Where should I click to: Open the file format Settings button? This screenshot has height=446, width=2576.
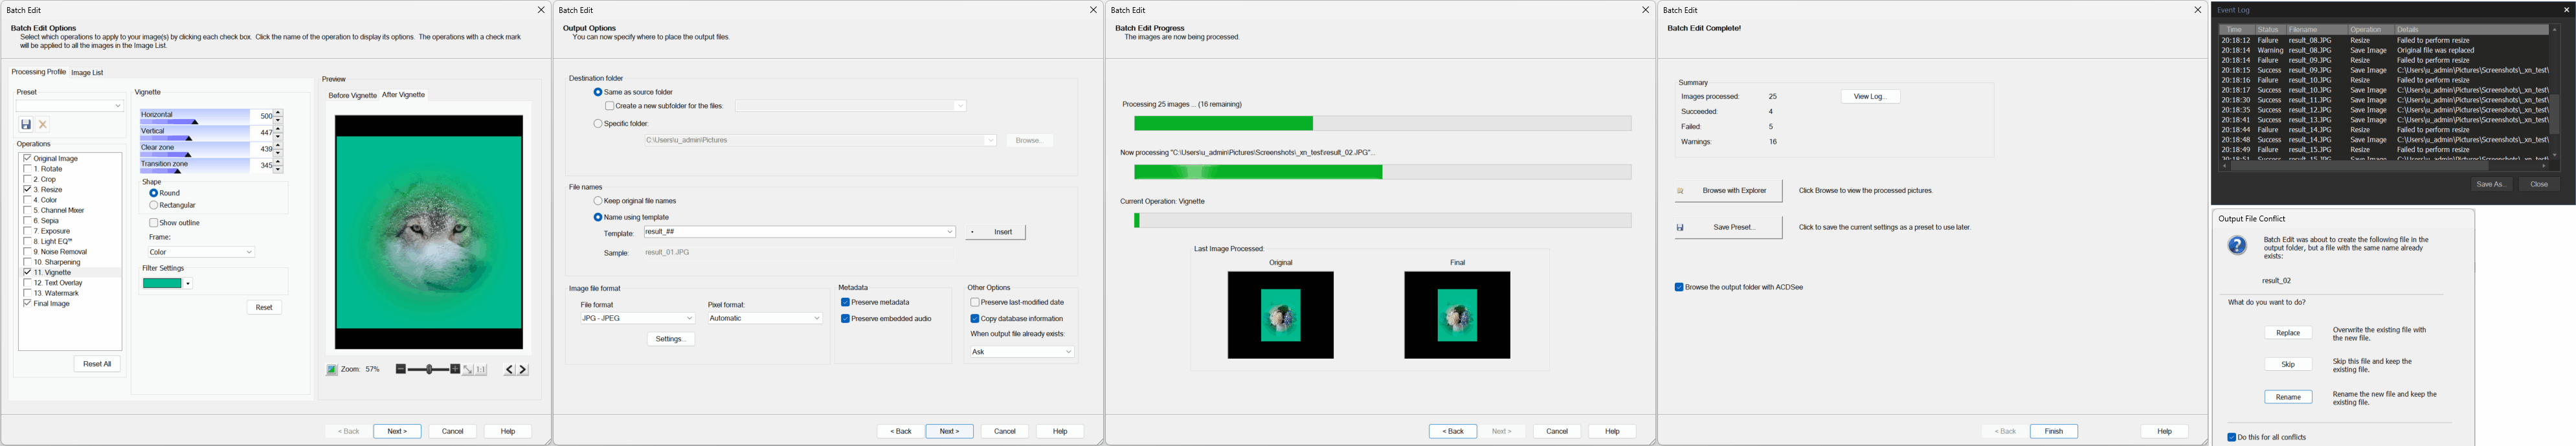pos(670,339)
